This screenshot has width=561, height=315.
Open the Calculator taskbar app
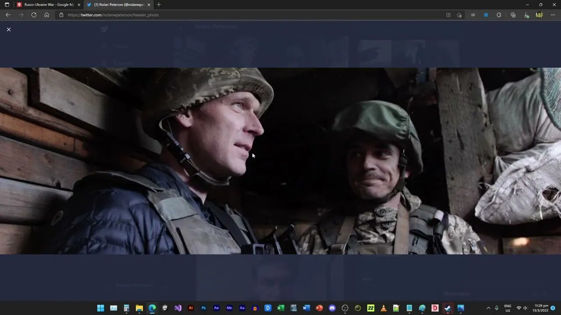point(126,308)
